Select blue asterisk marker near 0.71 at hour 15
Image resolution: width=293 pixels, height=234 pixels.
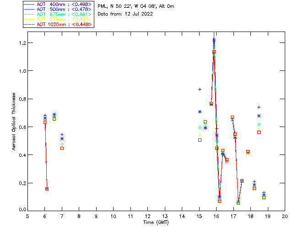pos(200,112)
